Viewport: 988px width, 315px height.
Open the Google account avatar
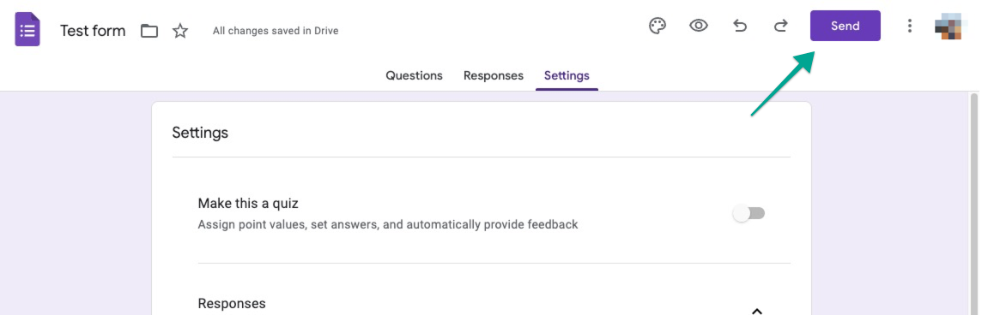click(949, 26)
